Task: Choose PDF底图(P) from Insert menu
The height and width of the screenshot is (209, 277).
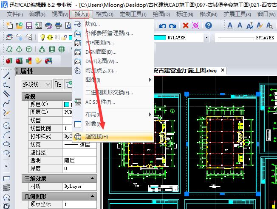Action: pos(113,43)
